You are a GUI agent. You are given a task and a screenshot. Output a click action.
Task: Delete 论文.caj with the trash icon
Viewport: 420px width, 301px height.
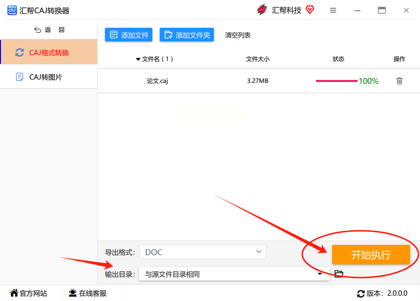pos(399,81)
